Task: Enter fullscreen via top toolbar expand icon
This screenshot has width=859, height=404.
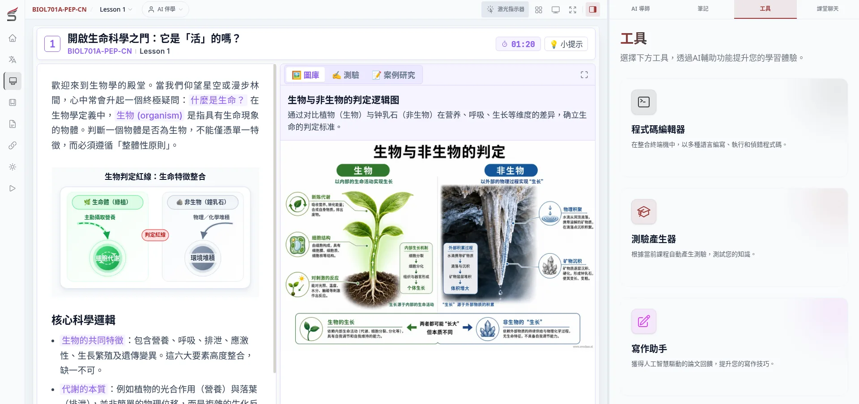Action: pos(573,9)
